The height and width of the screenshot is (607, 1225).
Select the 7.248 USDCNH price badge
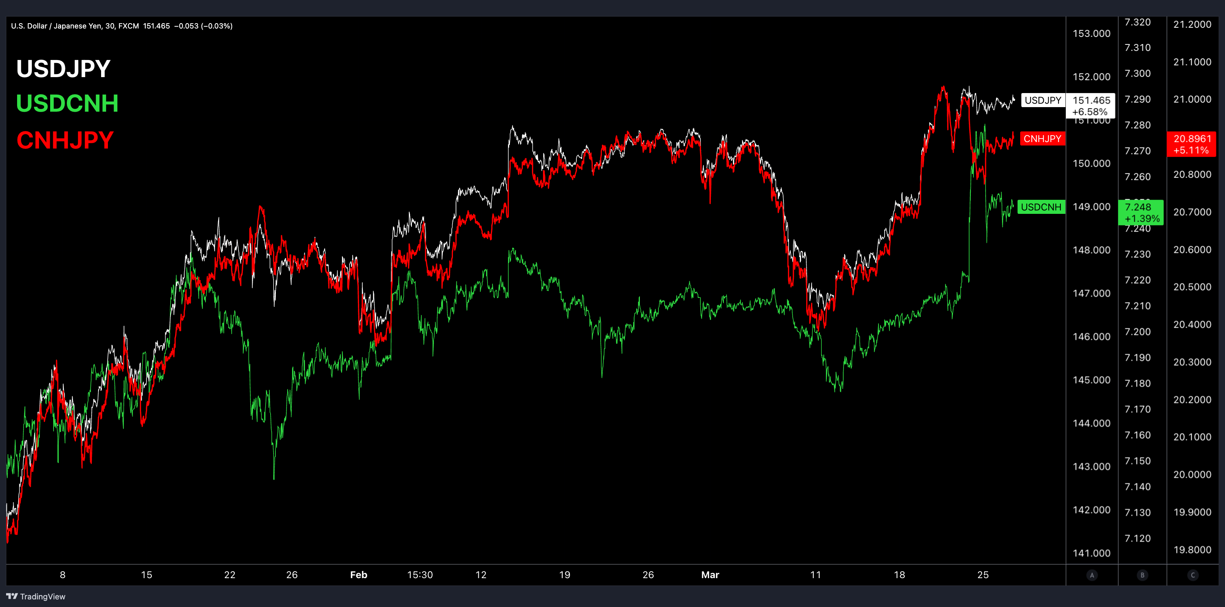click(x=1141, y=212)
